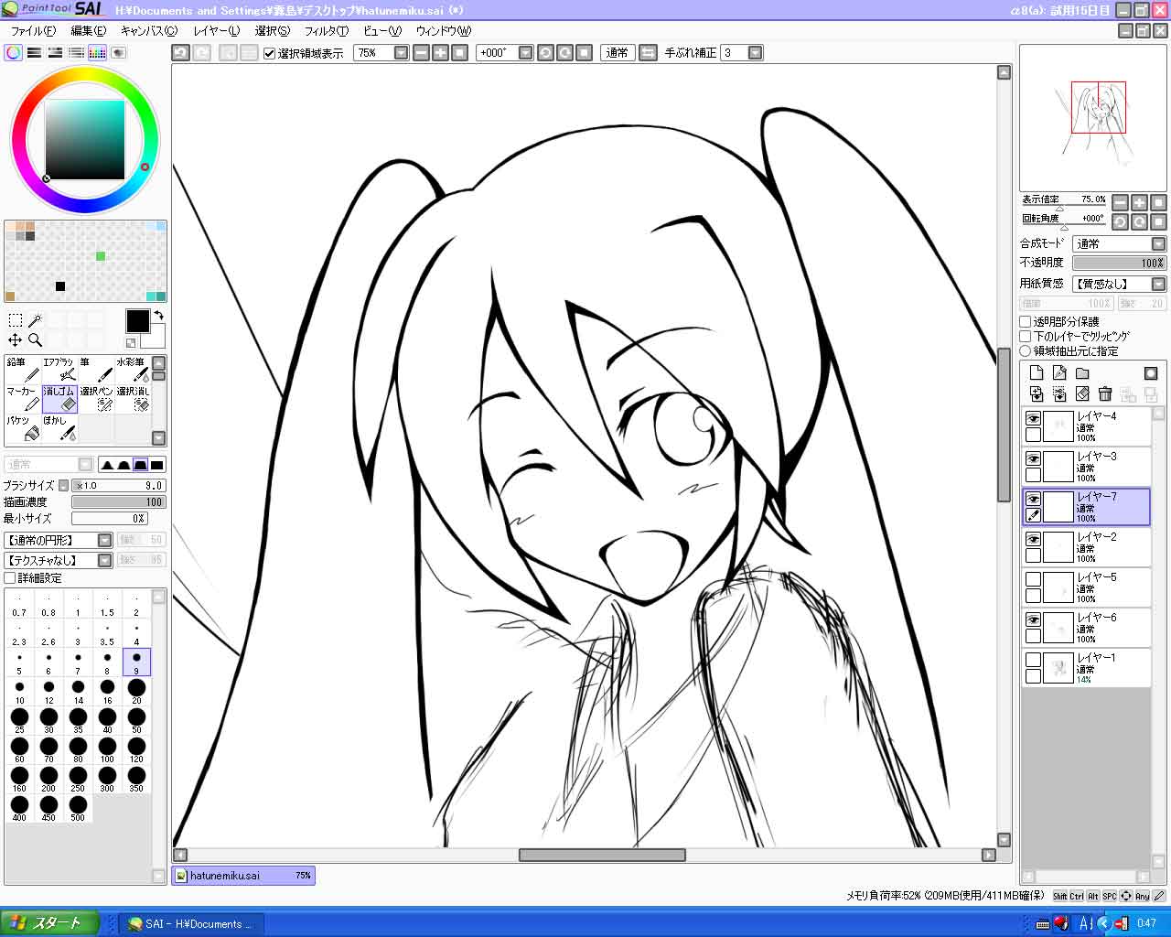Image resolution: width=1171 pixels, height=937 pixels.
Task: Select the ぼかし blur tool
Action: point(59,428)
